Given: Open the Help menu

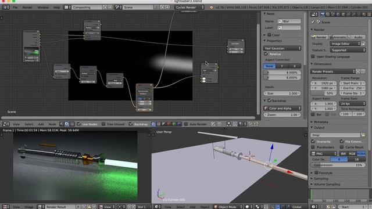Looking at the screenshot, I should (56, 8).
